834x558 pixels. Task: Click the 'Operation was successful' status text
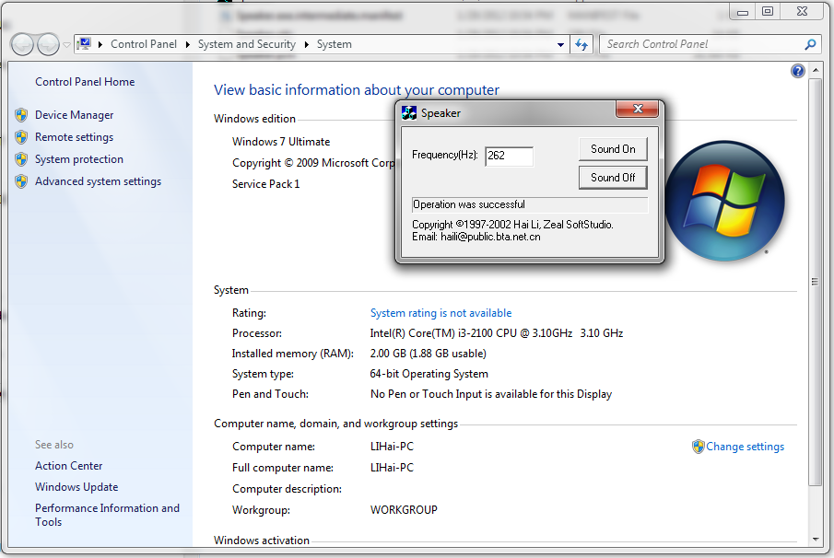pyautogui.click(x=469, y=204)
